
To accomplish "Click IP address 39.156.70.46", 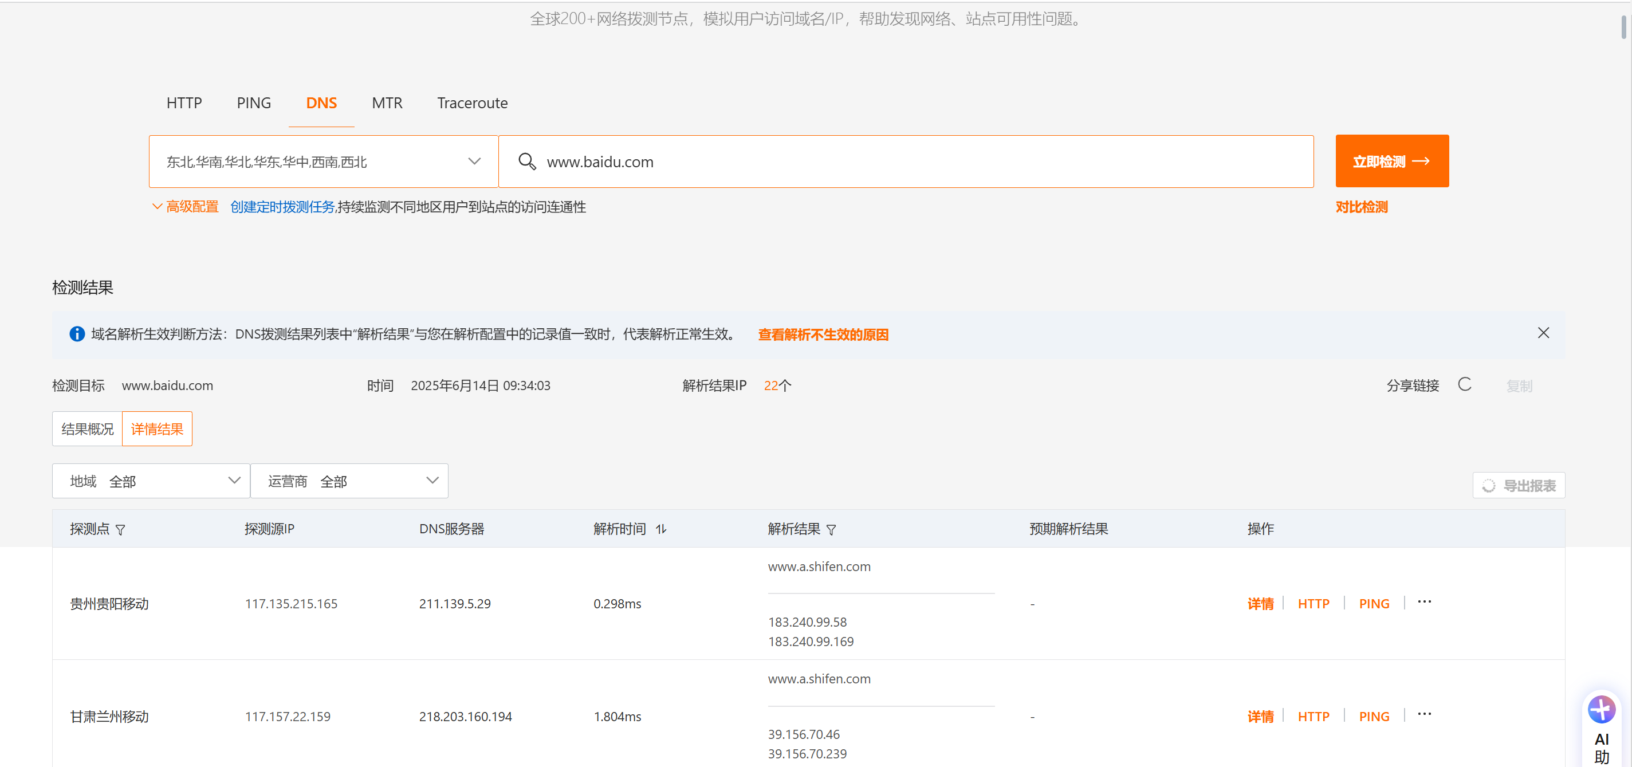I will click(804, 734).
